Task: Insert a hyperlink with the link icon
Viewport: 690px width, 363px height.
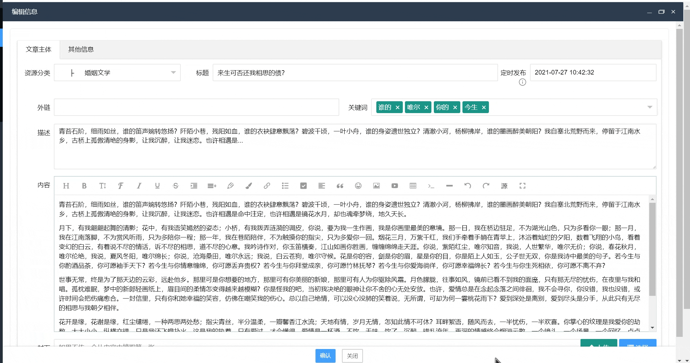Action: point(267,186)
